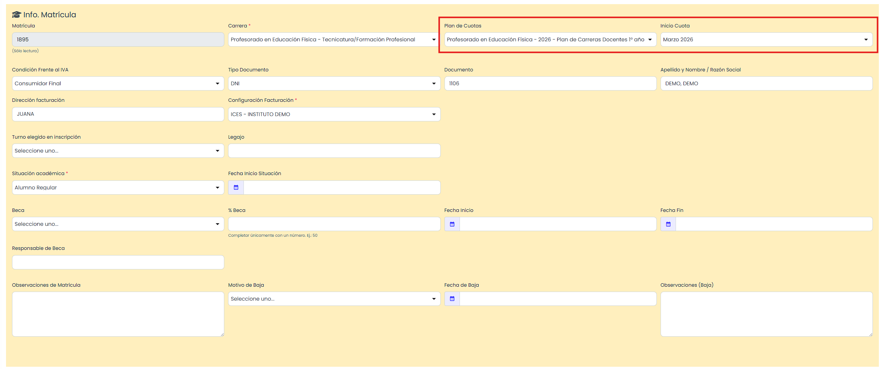Image resolution: width=883 pixels, height=369 pixels.
Task: Open the Turno elegido en inscripción dropdown
Action: tap(118, 151)
